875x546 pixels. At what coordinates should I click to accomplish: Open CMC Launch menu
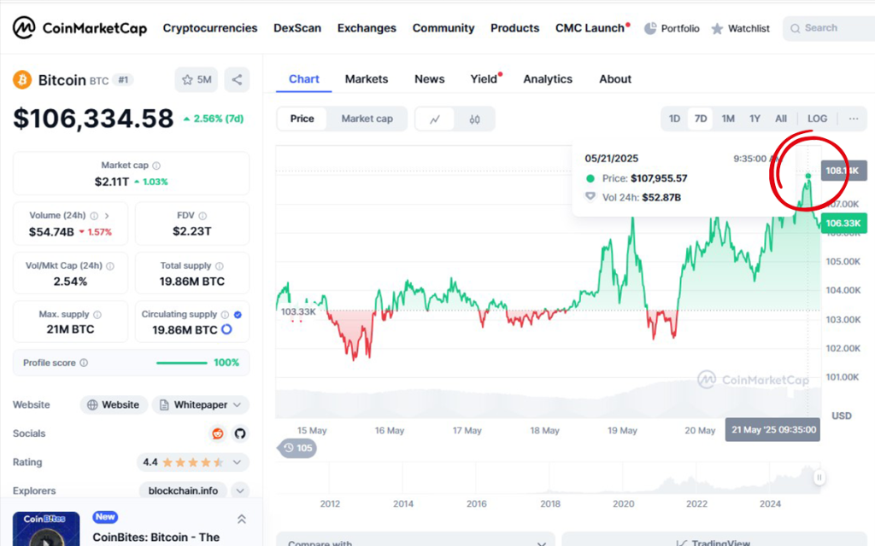click(590, 28)
